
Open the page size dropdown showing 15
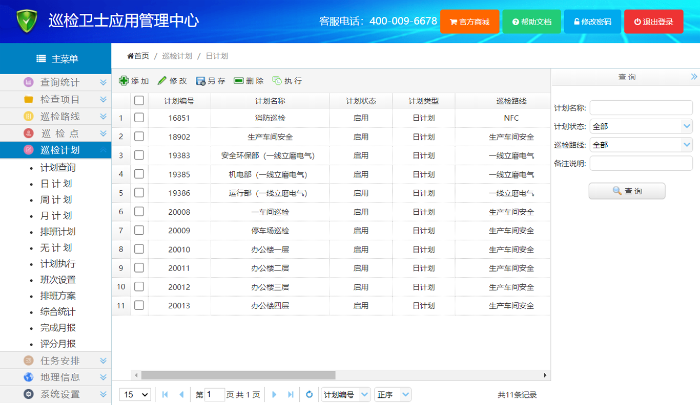point(135,394)
